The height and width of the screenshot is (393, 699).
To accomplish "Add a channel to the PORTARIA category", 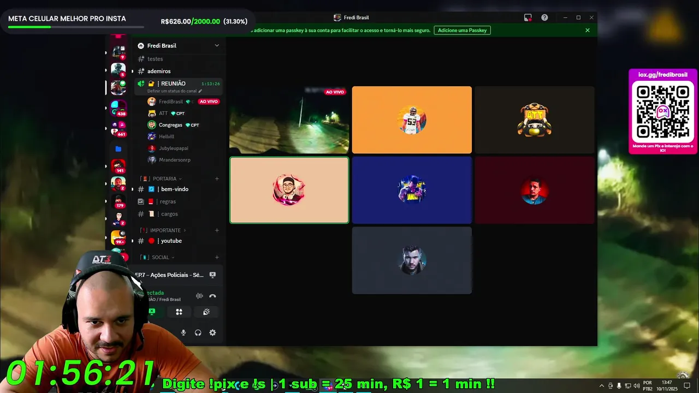I will pyautogui.click(x=217, y=178).
